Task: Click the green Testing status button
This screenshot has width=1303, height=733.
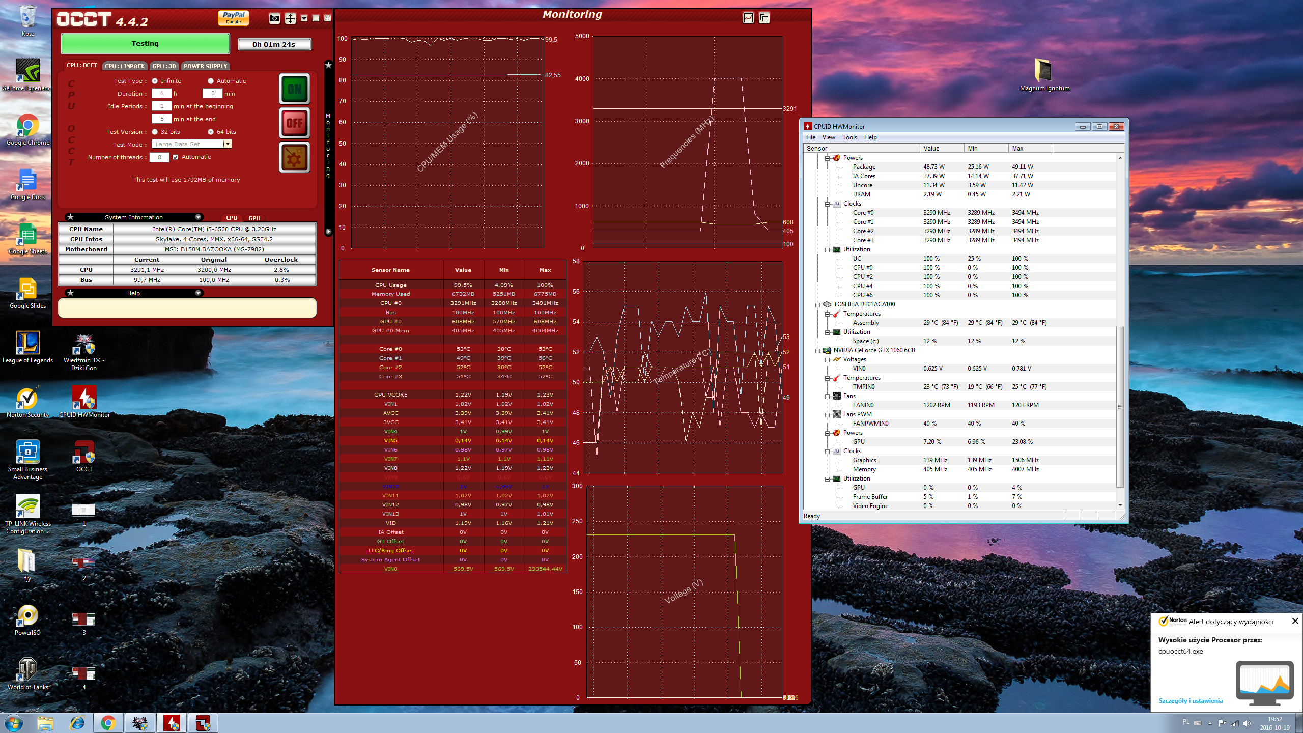Action: coord(146,44)
